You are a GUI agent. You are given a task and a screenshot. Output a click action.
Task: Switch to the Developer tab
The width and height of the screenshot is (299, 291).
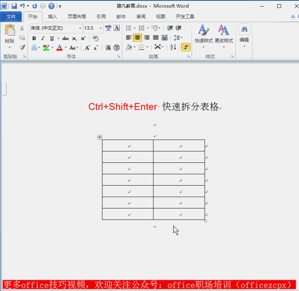click(x=185, y=17)
